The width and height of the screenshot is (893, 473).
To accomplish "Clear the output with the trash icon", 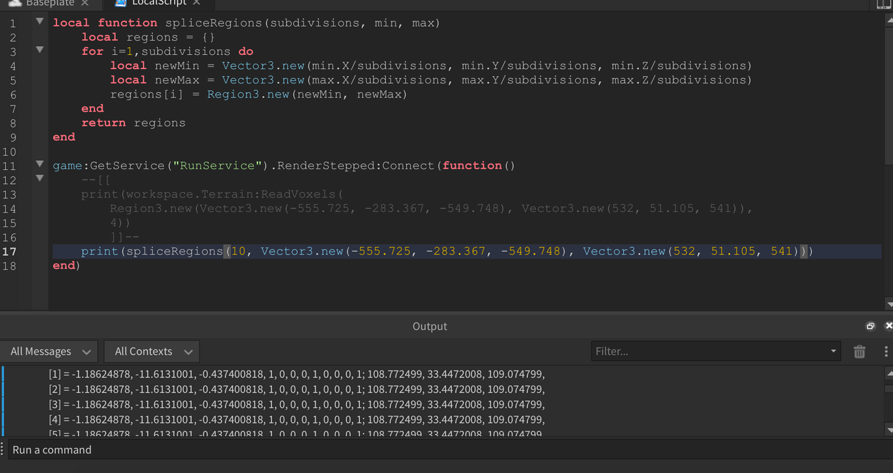I will point(859,352).
